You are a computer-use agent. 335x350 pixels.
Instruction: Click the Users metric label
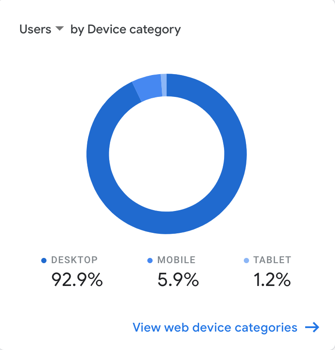tap(36, 29)
